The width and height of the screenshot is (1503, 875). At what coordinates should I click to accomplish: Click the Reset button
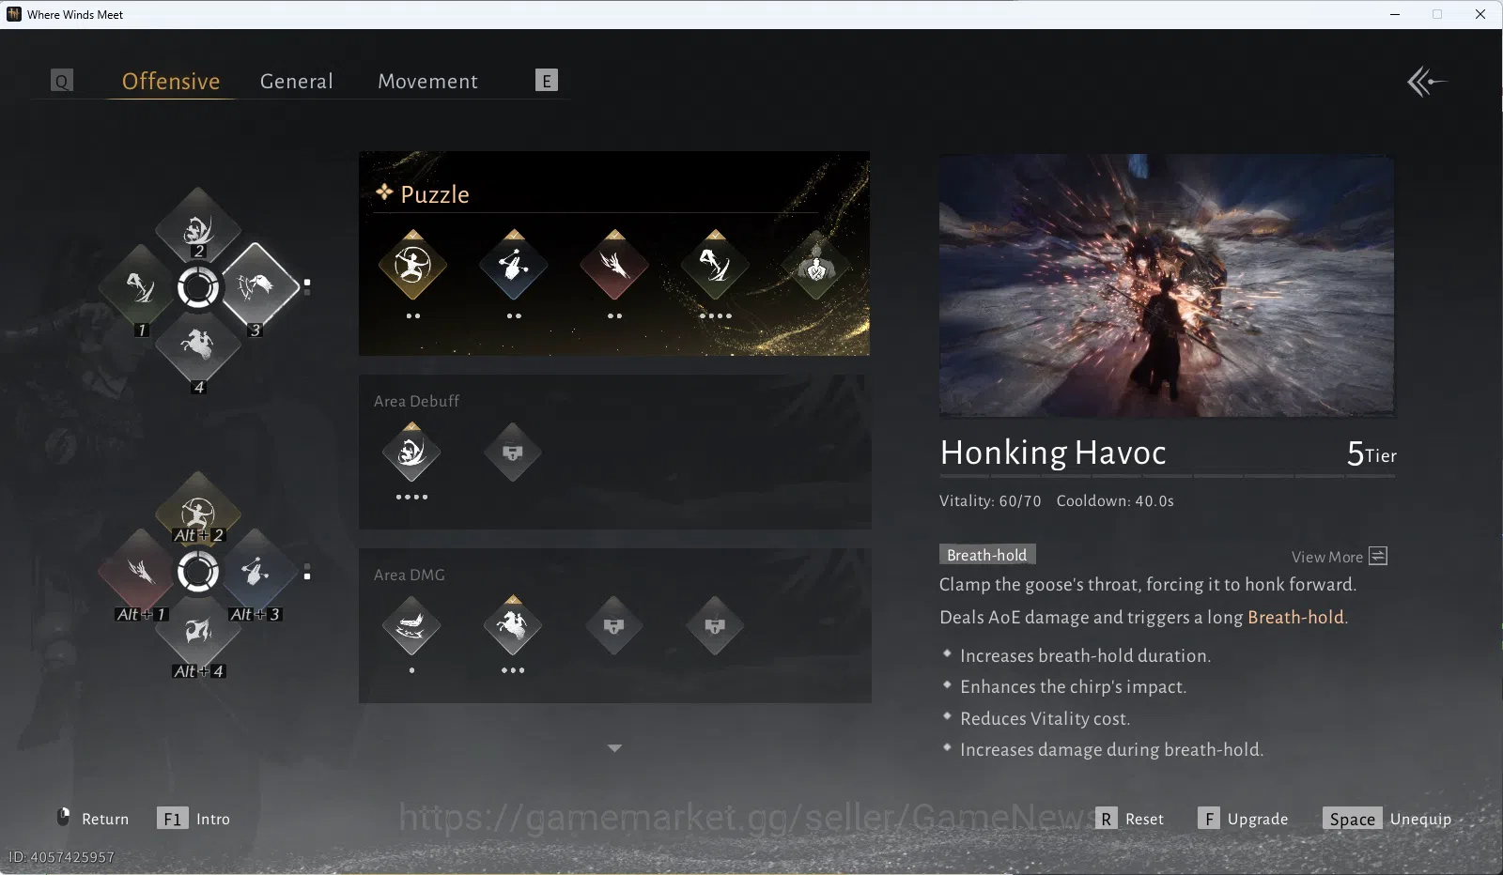tap(1130, 819)
